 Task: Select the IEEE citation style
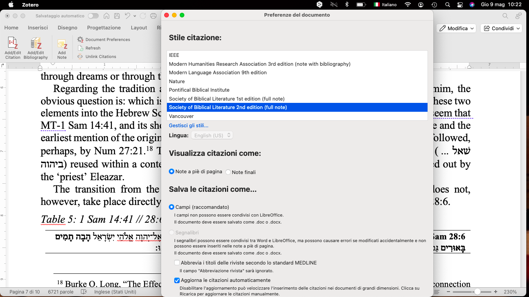[x=297, y=55]
